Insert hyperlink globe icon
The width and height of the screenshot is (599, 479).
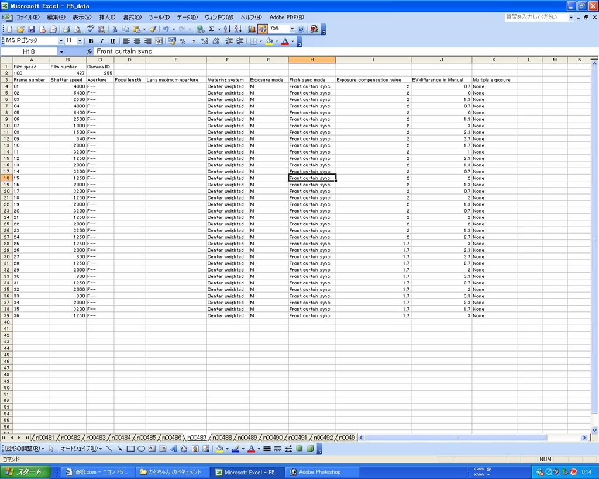click(x=200, y=29)
